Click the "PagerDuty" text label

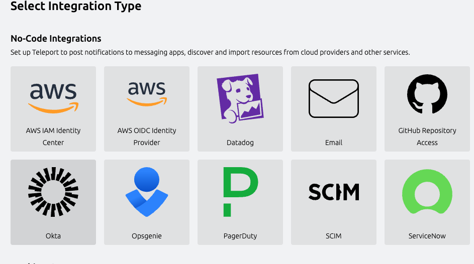(240, 236)
